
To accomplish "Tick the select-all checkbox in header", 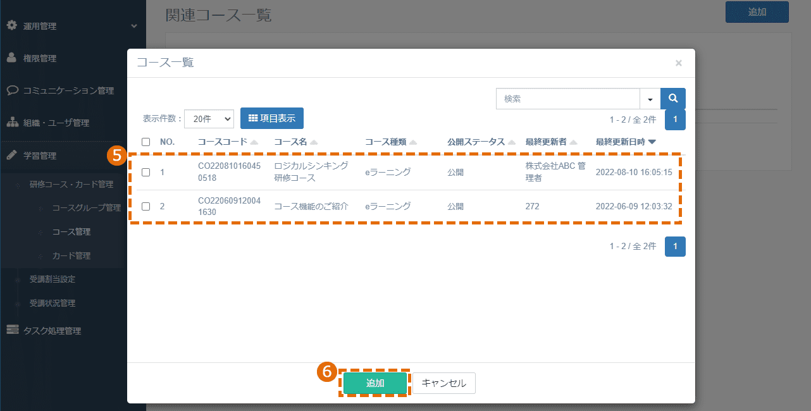I will pos(146,142).
